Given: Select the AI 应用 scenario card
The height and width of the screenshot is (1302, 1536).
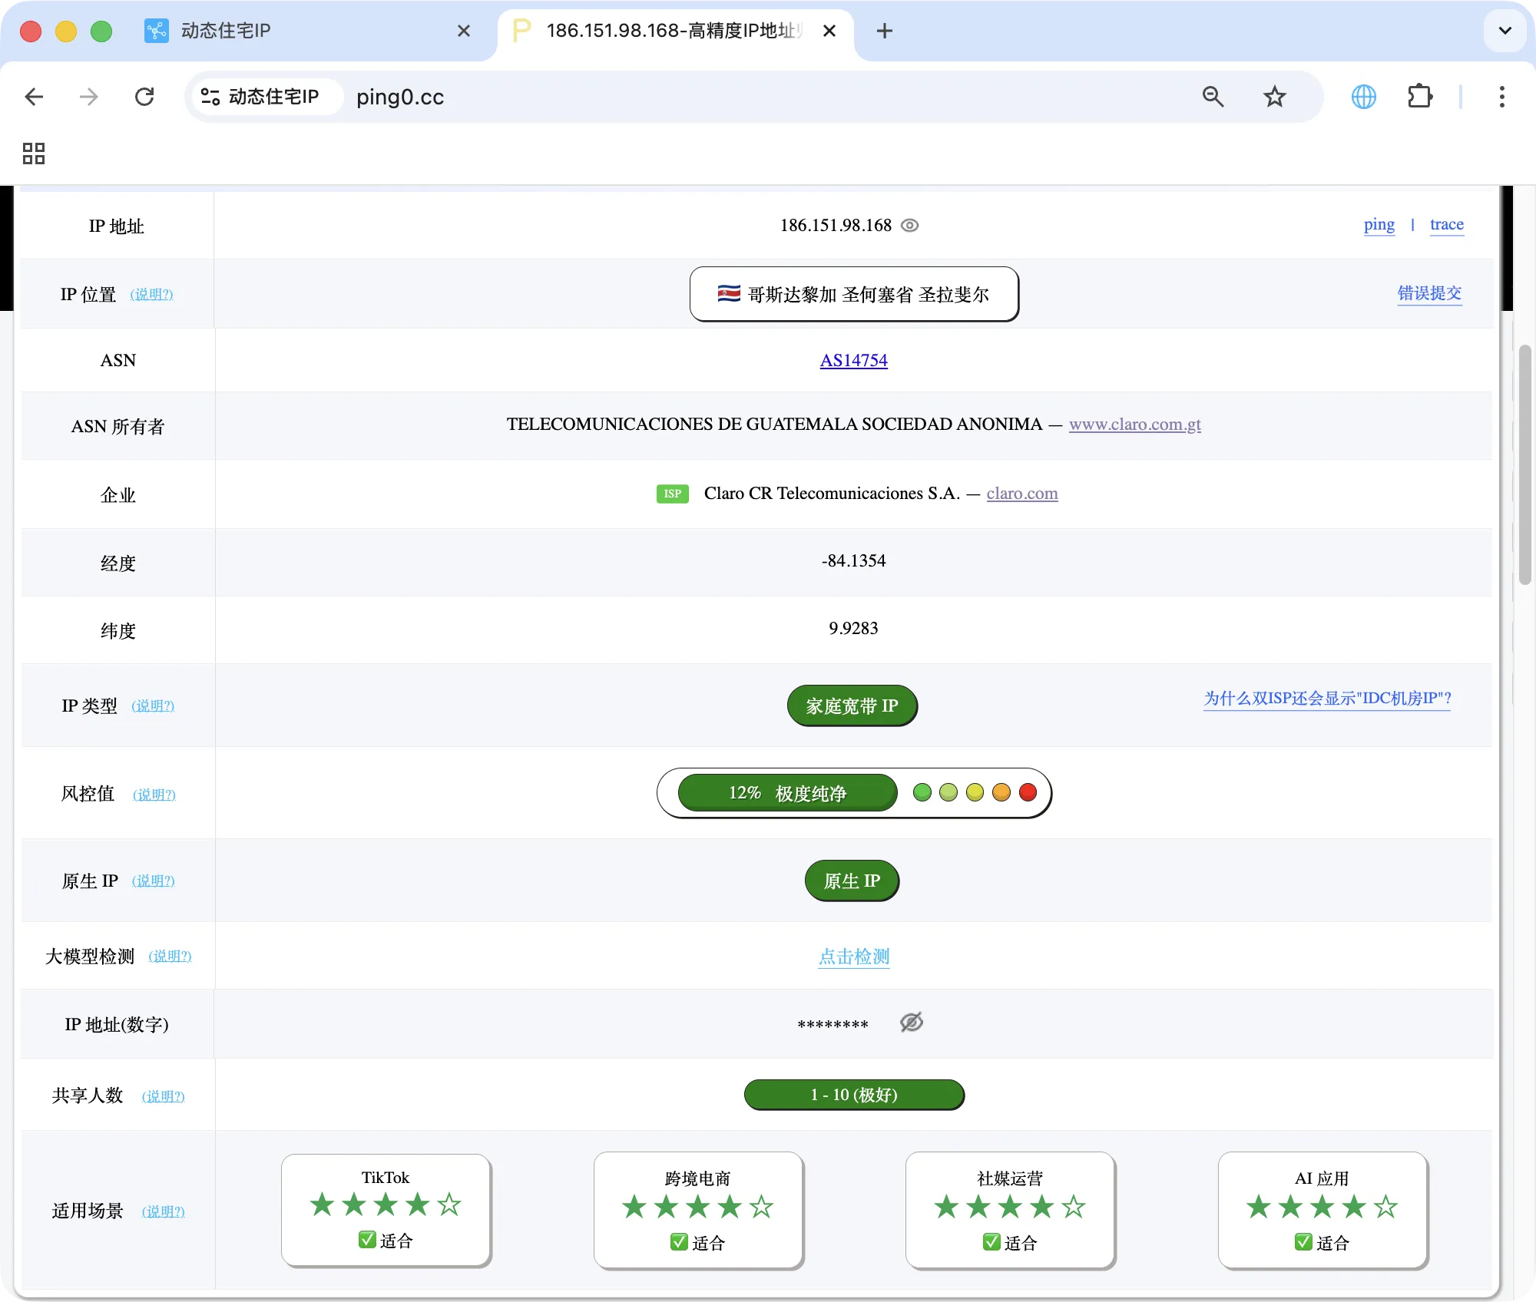Looking at the screenshot, I should (1322, 1211).
